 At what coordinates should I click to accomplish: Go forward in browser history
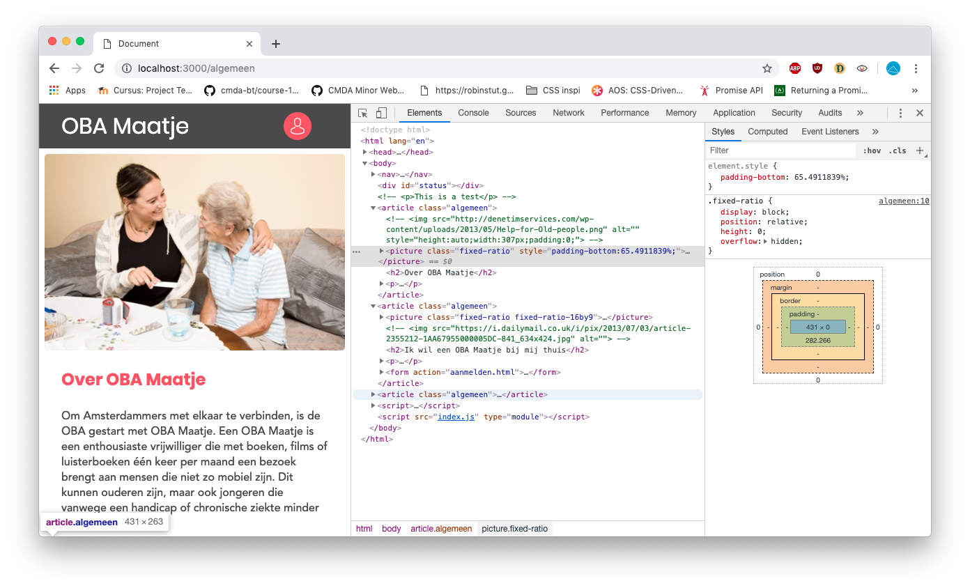coord(77,68)
